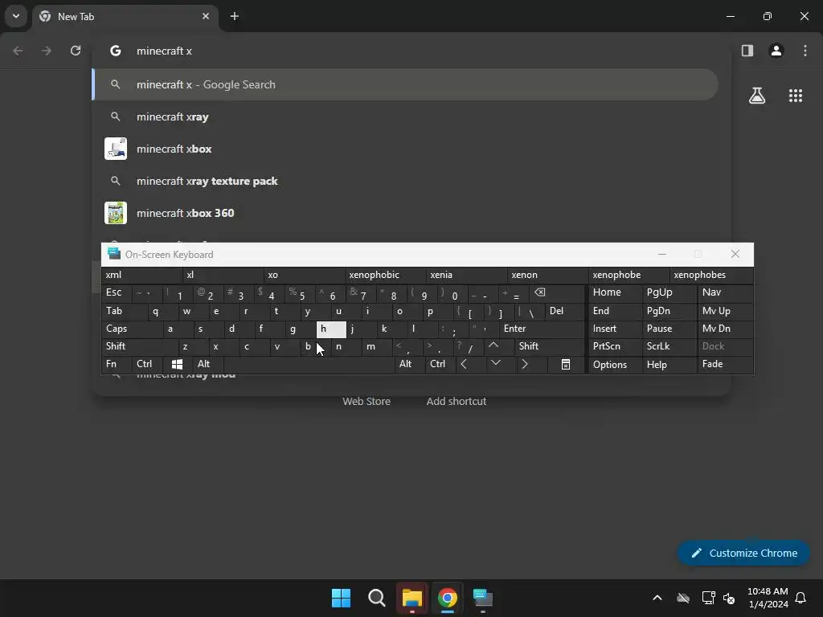Toggle the ScrLk key
Viewport: 823px width, 617px height.
669,347
